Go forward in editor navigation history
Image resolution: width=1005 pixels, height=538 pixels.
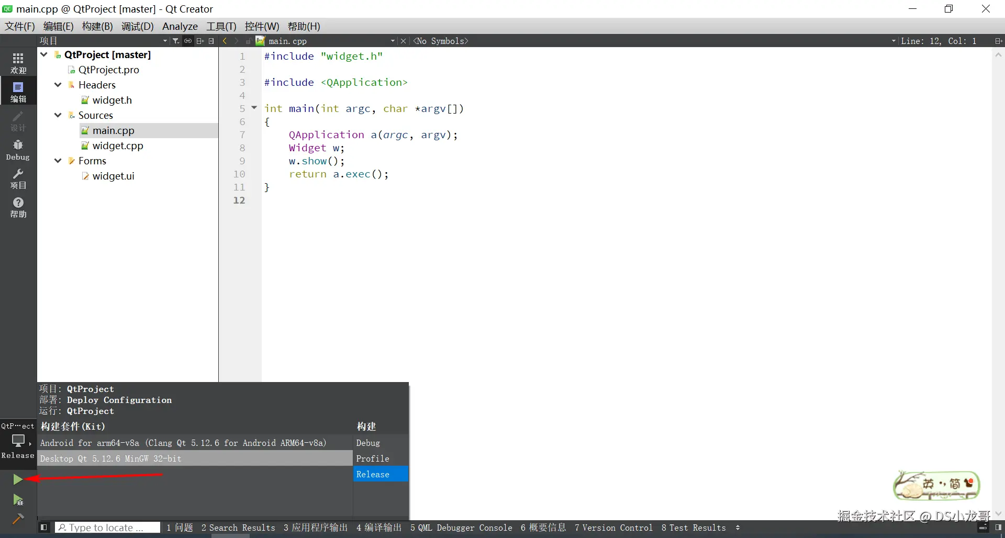click(237, 41)
